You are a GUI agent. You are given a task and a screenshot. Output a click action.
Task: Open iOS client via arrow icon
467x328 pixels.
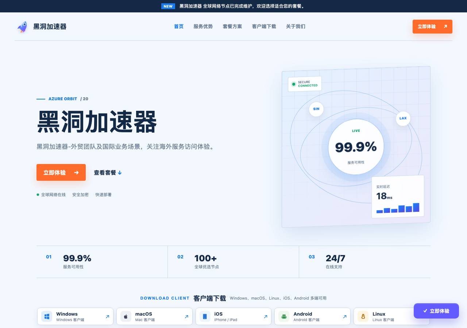tap(266, 317)
